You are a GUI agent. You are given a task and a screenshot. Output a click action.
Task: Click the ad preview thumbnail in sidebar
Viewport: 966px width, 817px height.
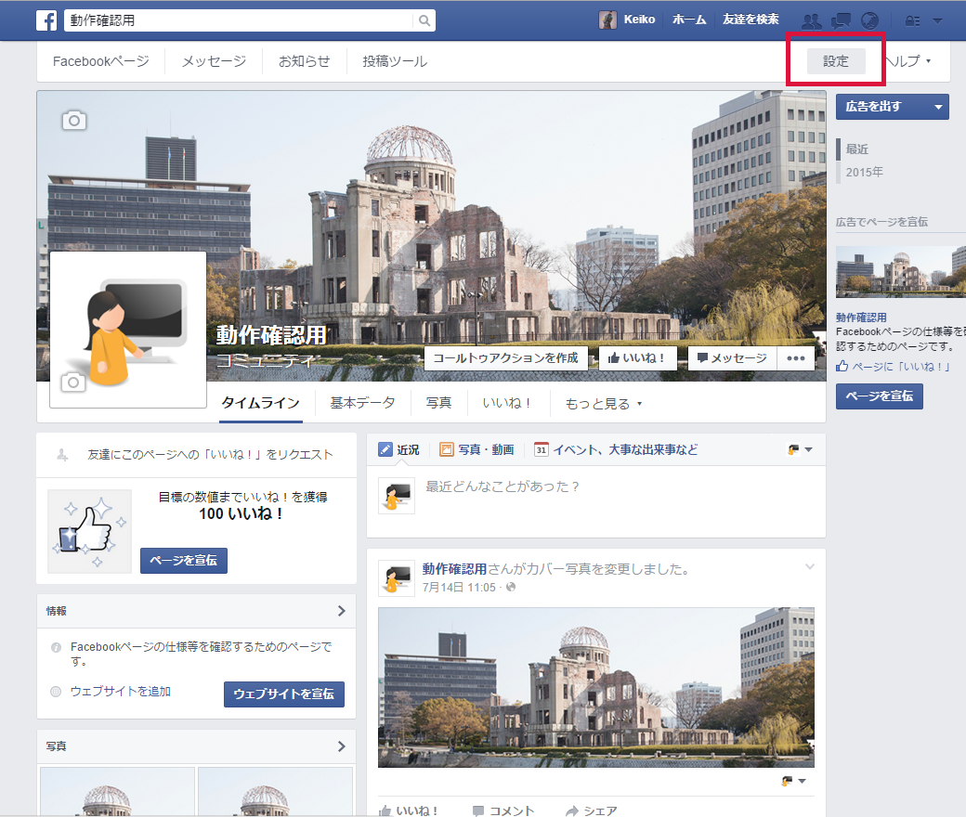tap(901, 271)
